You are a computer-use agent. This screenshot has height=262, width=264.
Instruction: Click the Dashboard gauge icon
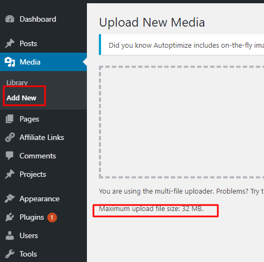point(10,19)
